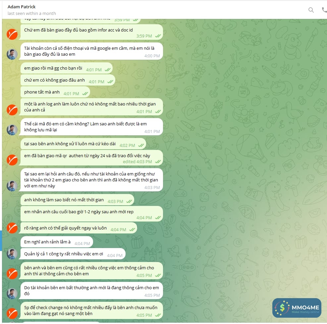Click the 'edited 4:03 PM' timestamp label
The width and height of the screenshot is (327, 324).
[x=137, y=162]
